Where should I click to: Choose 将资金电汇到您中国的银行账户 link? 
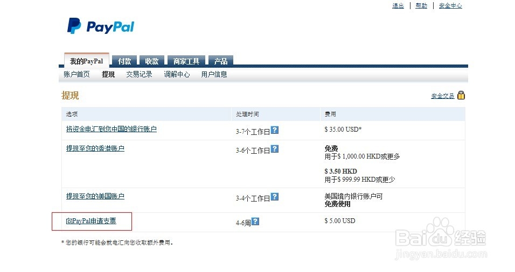coord(112,129)
